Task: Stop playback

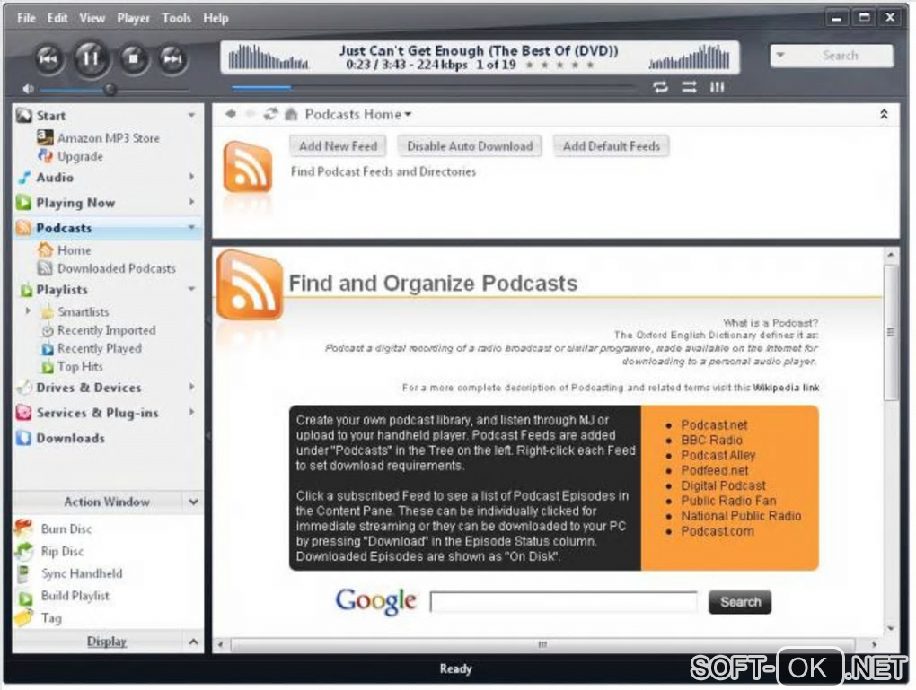Action: [x=134, y=58]
